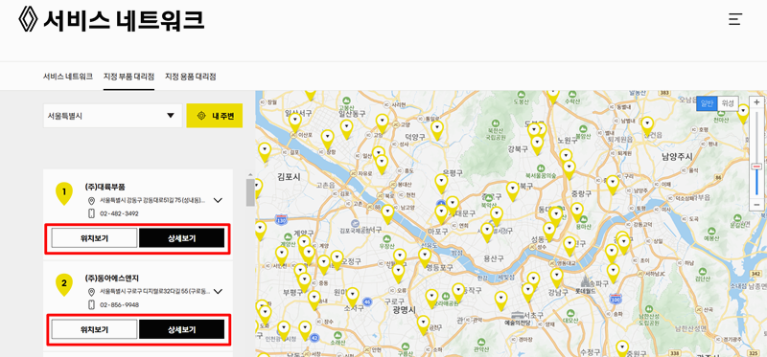Click the dealer list scrollbar thumb
The height and width of the screenshot is (357, 767).
(x=250, y=192)
